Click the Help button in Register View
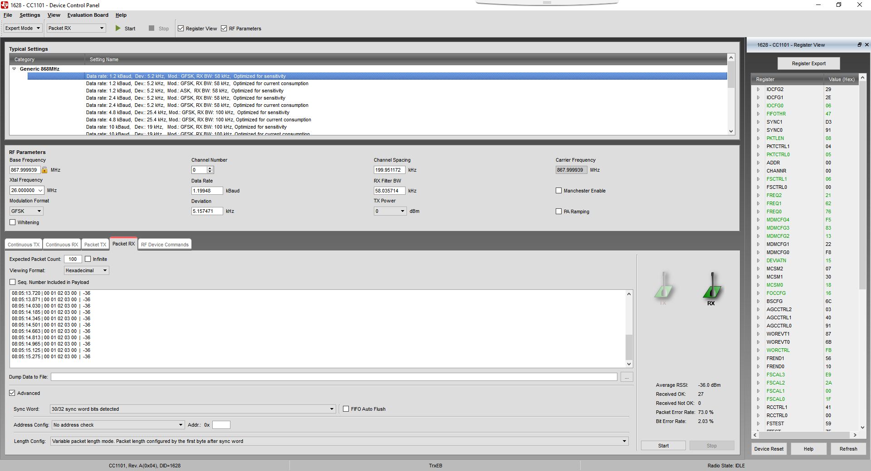The image size is (871, 471). pyautogui.click(x=808, y=449)
